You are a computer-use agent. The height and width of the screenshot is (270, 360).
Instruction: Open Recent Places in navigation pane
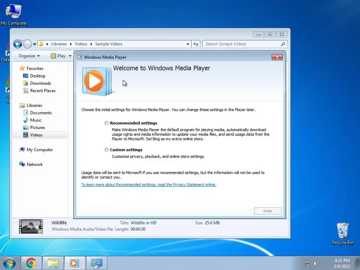pos(43,90)
